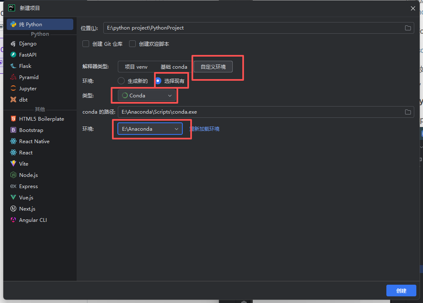Select Jupyter text in project list
Image resolution: width=423 pixels, height=303 pixels.
[x=28, y=89]
